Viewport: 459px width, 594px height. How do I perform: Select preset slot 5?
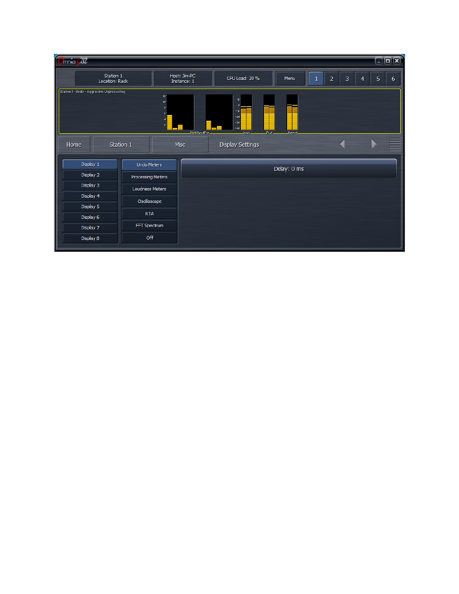(x=378, y=79)
